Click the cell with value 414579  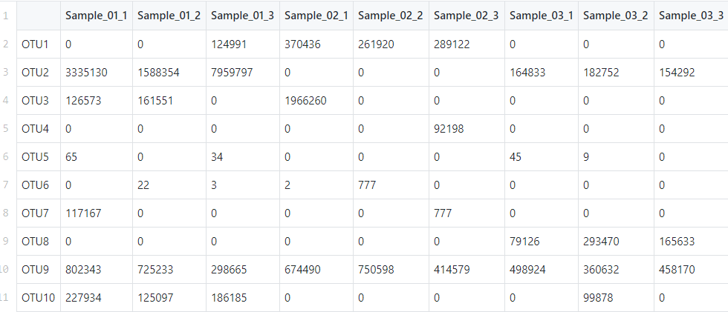click(467, 270)
